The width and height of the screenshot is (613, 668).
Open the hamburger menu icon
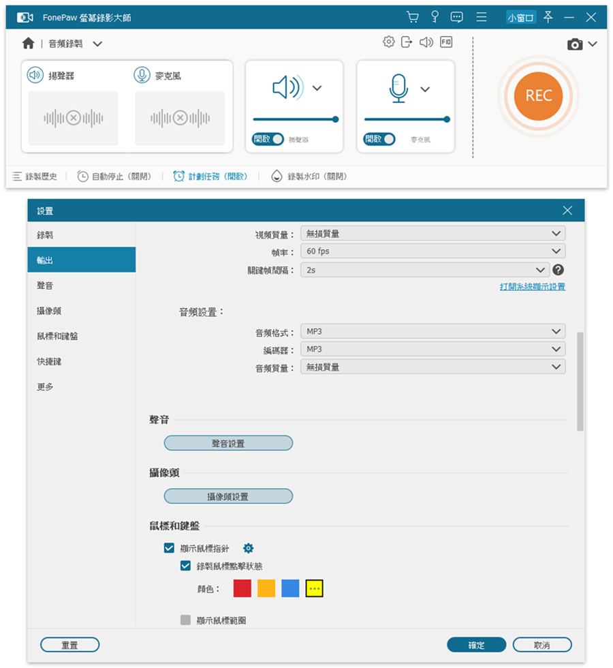482,17
